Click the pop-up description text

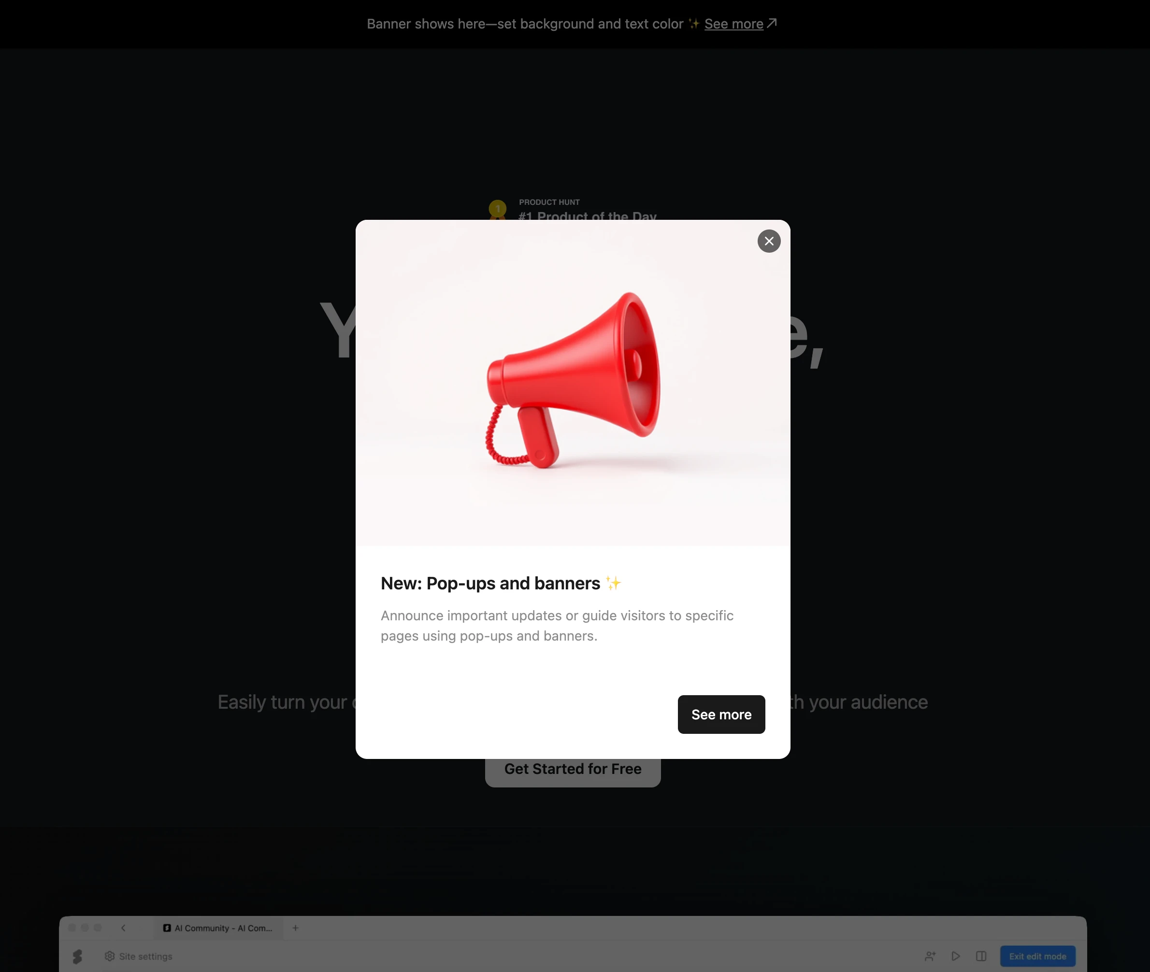(x=557, y=626)
